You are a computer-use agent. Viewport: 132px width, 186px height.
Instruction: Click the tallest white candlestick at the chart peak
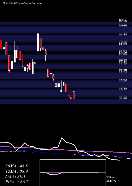[38, 42]
